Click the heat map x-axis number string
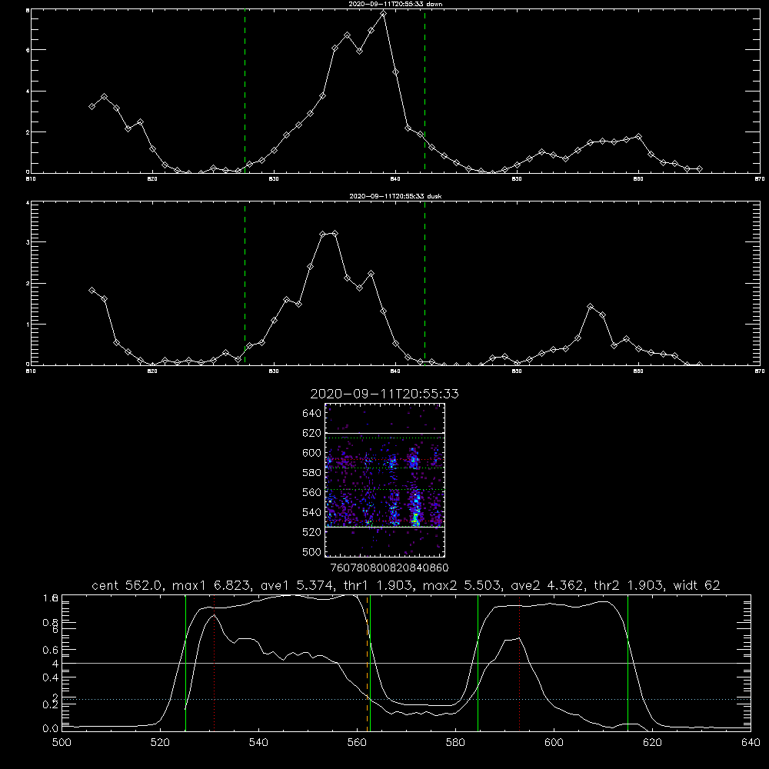769x769 pixels. coord(389,568)
